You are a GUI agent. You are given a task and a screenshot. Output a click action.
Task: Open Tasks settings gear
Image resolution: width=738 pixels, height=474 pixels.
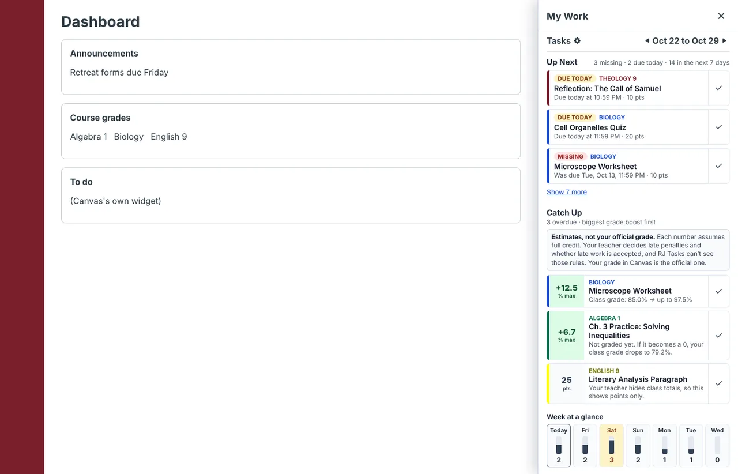pyautogui.click(x=577, y=41)
